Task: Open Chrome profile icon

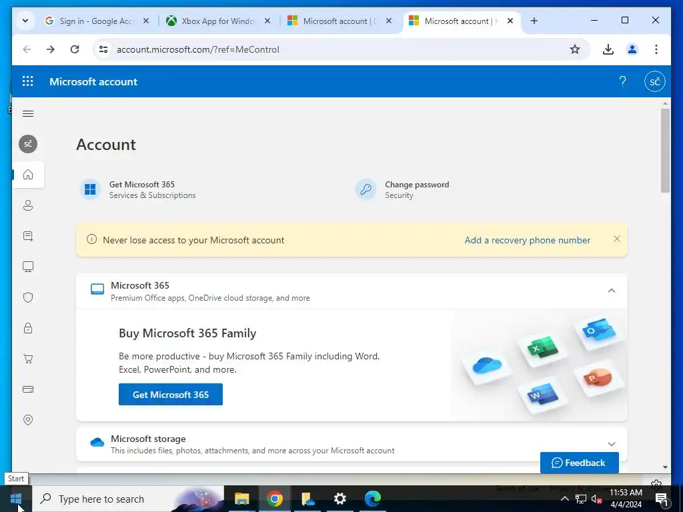Action: [x=632, y=49]
